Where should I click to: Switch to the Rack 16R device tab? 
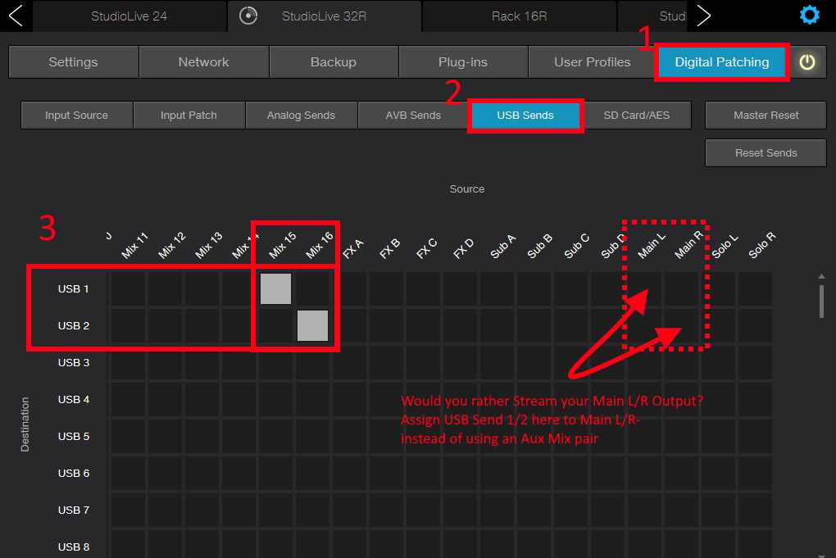519,16
